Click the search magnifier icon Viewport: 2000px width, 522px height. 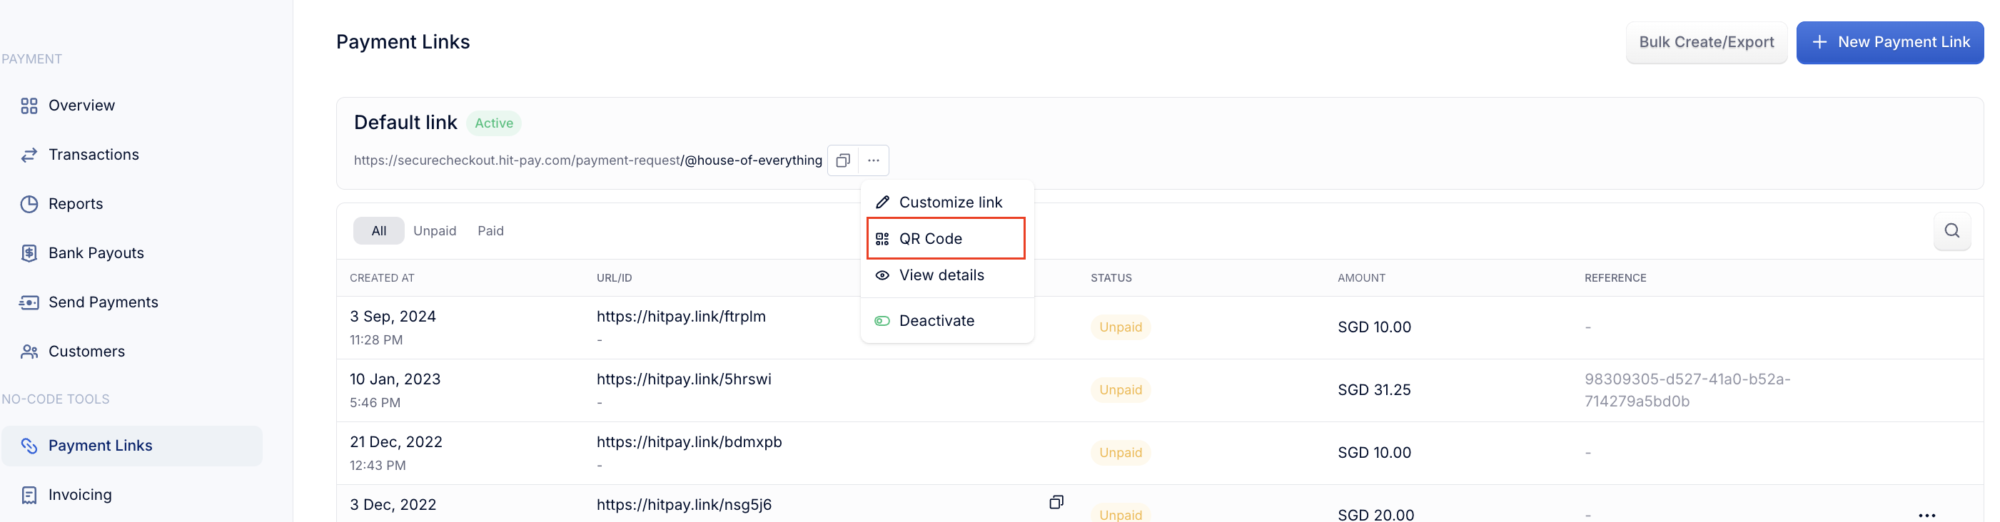click(1951, 230)
